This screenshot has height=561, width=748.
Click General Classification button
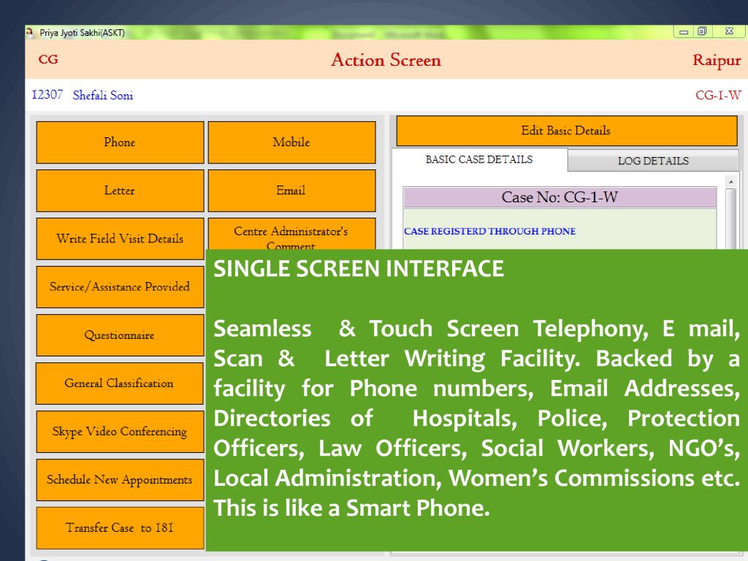(x=120, y=383)
